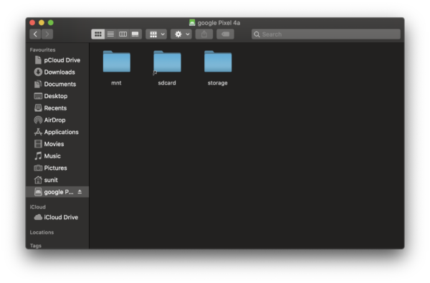This screenshot has height=283, width=430.
Task: Click the mnt folder name label
Action: (x=116, y=83)
